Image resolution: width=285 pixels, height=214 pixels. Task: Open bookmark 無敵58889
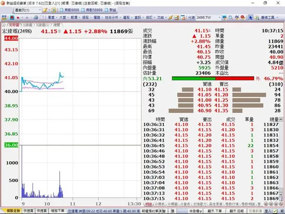(x=92, y=10)
